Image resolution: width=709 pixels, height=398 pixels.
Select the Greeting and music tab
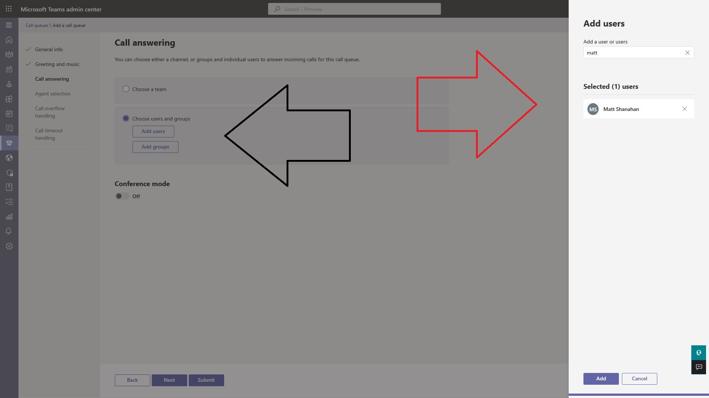click(x=57, y=64)
